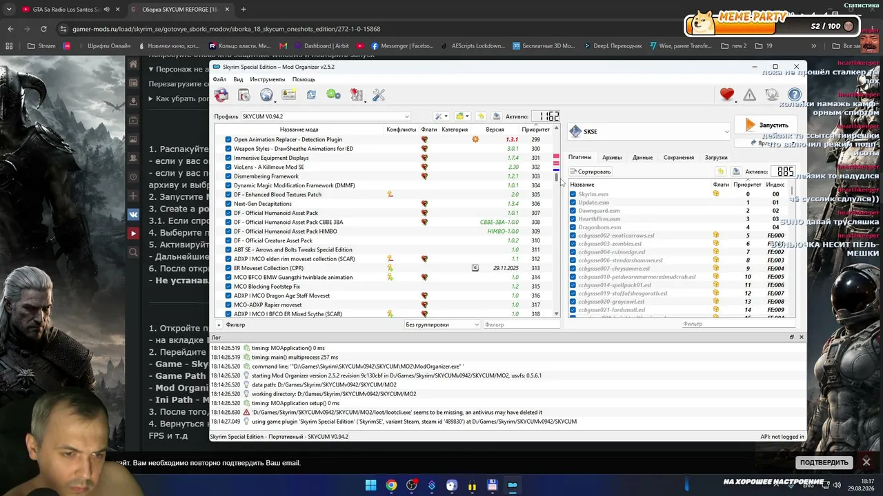Viewport: 883px width, 496px height.
Task: Click create backup icon in plugins panel
Action: click(736, 172)
